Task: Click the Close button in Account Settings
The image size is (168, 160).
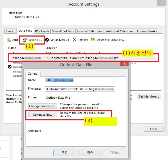Action: coord(154,129)
